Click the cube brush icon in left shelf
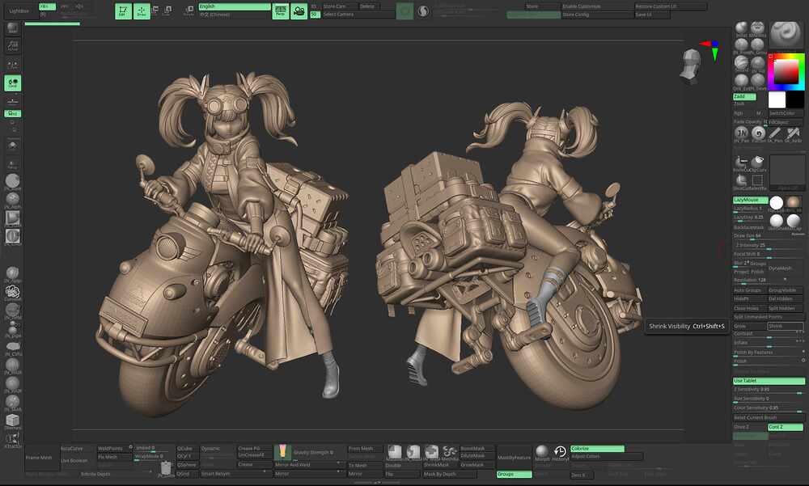The image size is (809, 486). [12, 420]
